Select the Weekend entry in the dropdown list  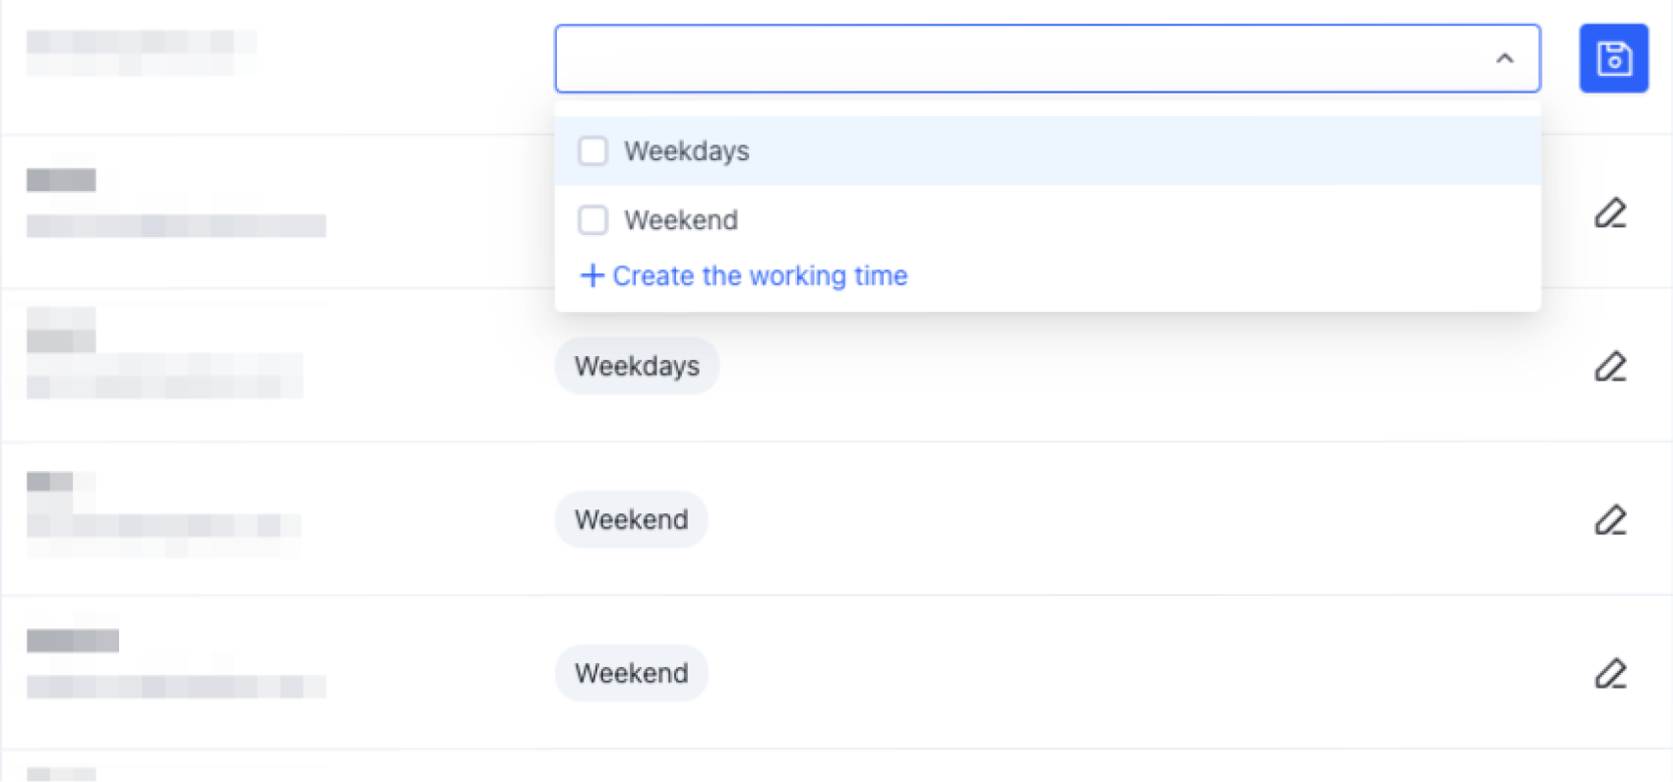tap(682, 219)
